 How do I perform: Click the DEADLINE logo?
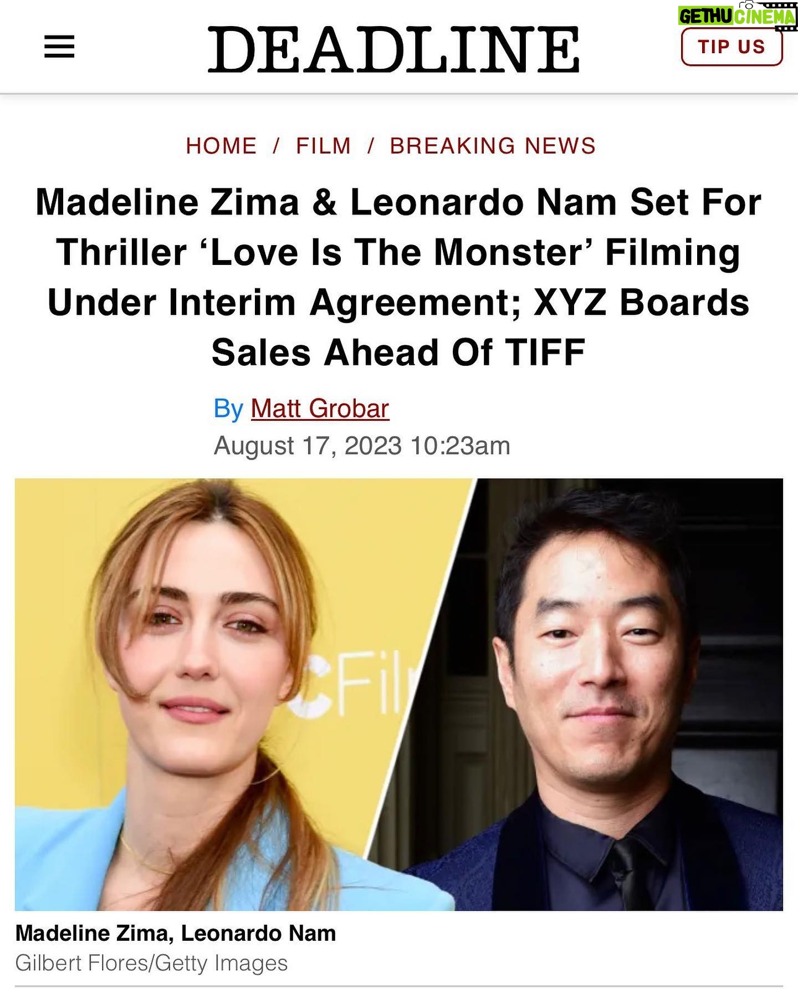[394, 50]
